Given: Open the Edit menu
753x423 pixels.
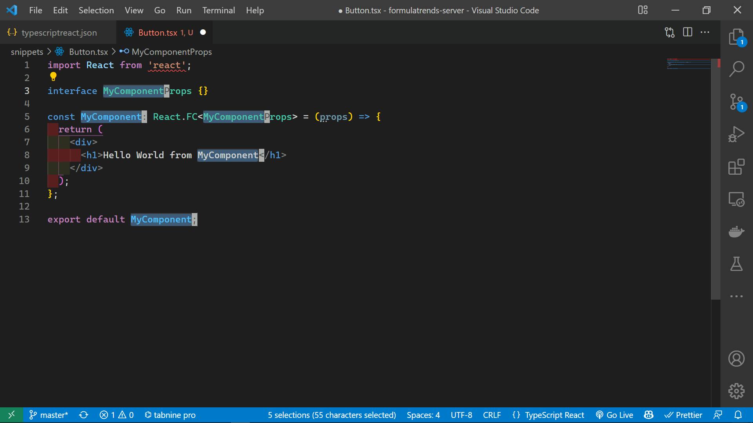Looking at the screenshot, I should point(60,10).
